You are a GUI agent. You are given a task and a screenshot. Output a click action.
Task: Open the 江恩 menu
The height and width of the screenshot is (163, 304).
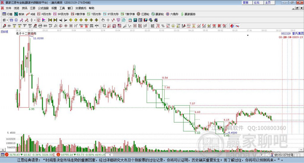33,8
